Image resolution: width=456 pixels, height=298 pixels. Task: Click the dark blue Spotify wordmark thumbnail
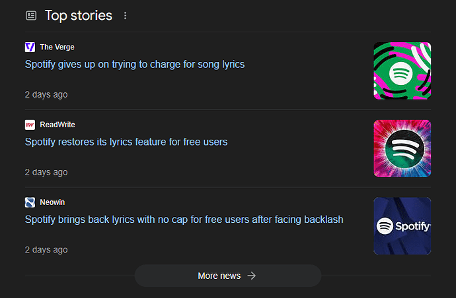pos(402,225)
